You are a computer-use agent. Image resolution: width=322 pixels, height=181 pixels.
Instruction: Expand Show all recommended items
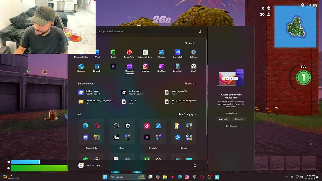pos(191,83)
